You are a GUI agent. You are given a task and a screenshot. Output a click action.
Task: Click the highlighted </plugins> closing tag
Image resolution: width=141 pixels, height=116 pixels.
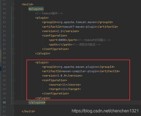(37, 103)
